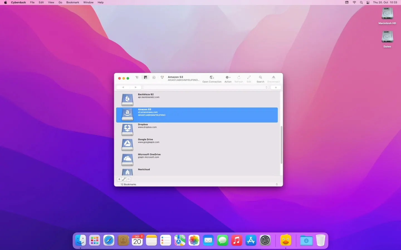
Task: Open the Cyberduck dock icon
Action: click(286, 240)
